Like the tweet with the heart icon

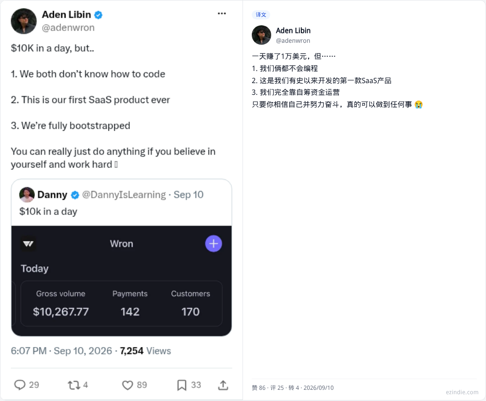pyautogui.click(x=127, y=385)
